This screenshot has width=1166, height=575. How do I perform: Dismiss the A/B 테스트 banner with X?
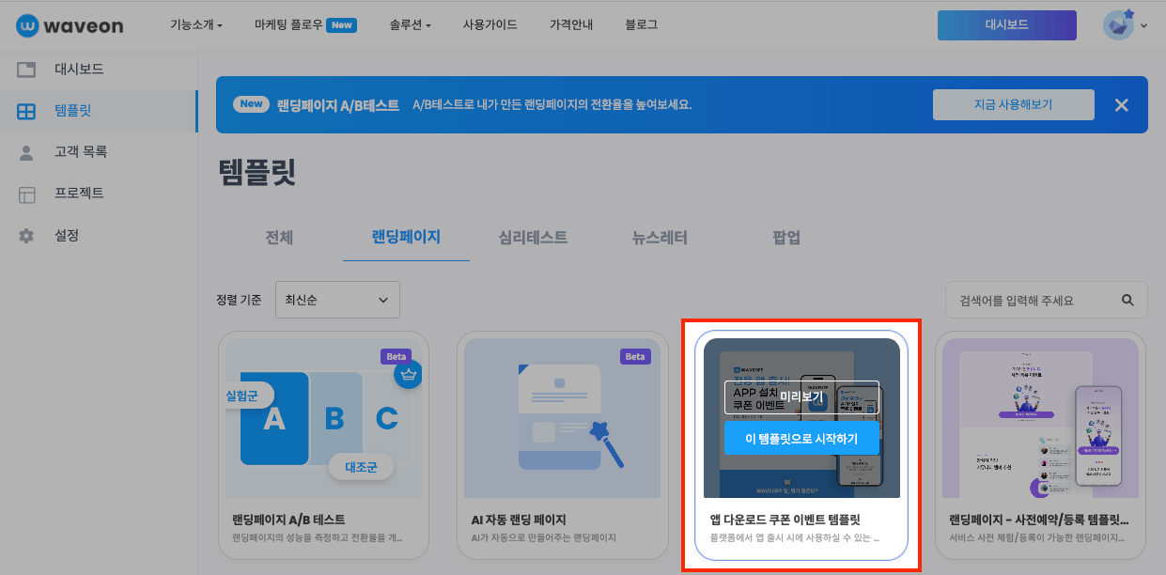[x=1121, y=104]
